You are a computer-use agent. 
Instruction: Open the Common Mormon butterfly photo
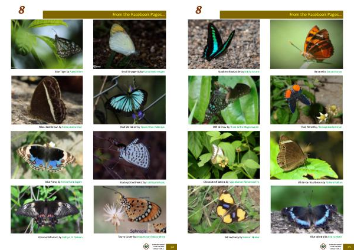coord(47,209)
